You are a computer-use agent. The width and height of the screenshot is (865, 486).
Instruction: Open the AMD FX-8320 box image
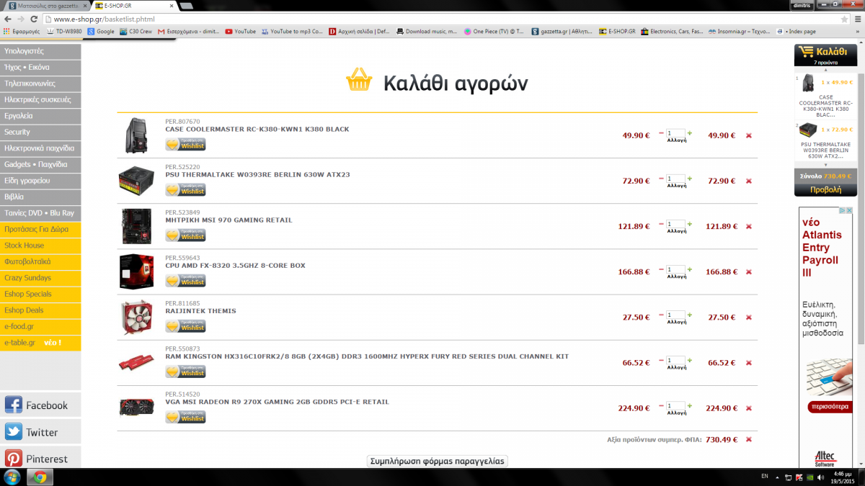pyautogui.click(x=136, y=271)
